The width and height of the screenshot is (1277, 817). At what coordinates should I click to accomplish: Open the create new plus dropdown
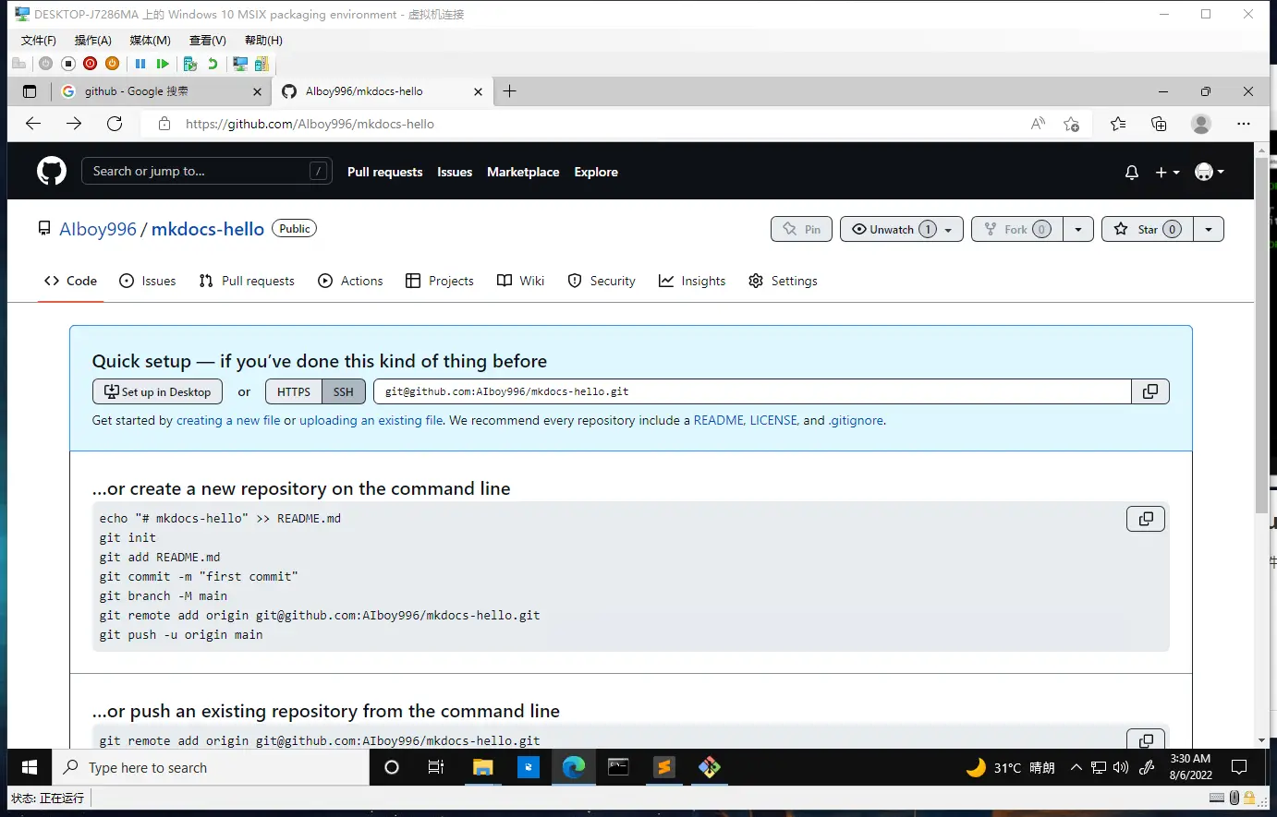coord(1166,173)
